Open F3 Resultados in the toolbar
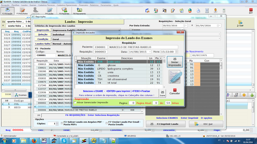Screen dimensions: 257x144 click(x=22, y=11)
